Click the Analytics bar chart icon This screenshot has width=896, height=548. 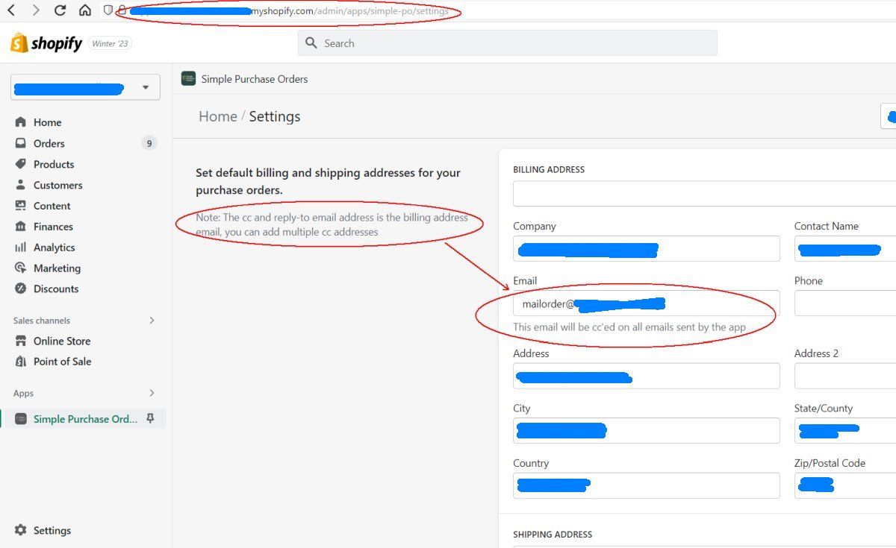20,248
